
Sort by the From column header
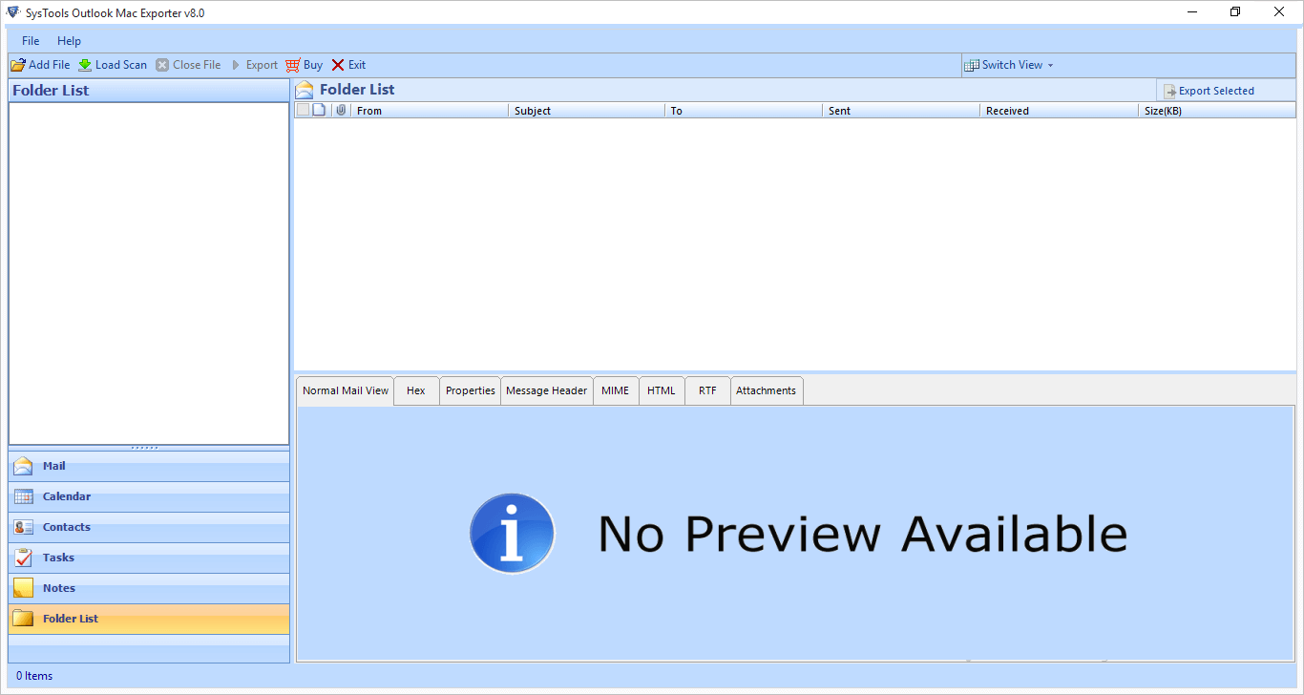(x=430, y=111)
